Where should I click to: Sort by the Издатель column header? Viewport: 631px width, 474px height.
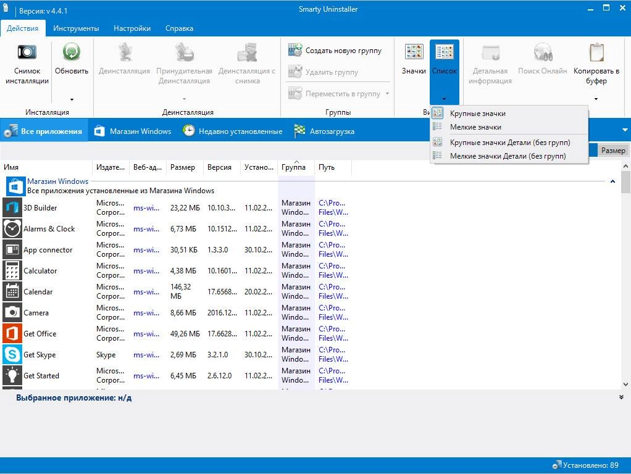tap(111, 167)
